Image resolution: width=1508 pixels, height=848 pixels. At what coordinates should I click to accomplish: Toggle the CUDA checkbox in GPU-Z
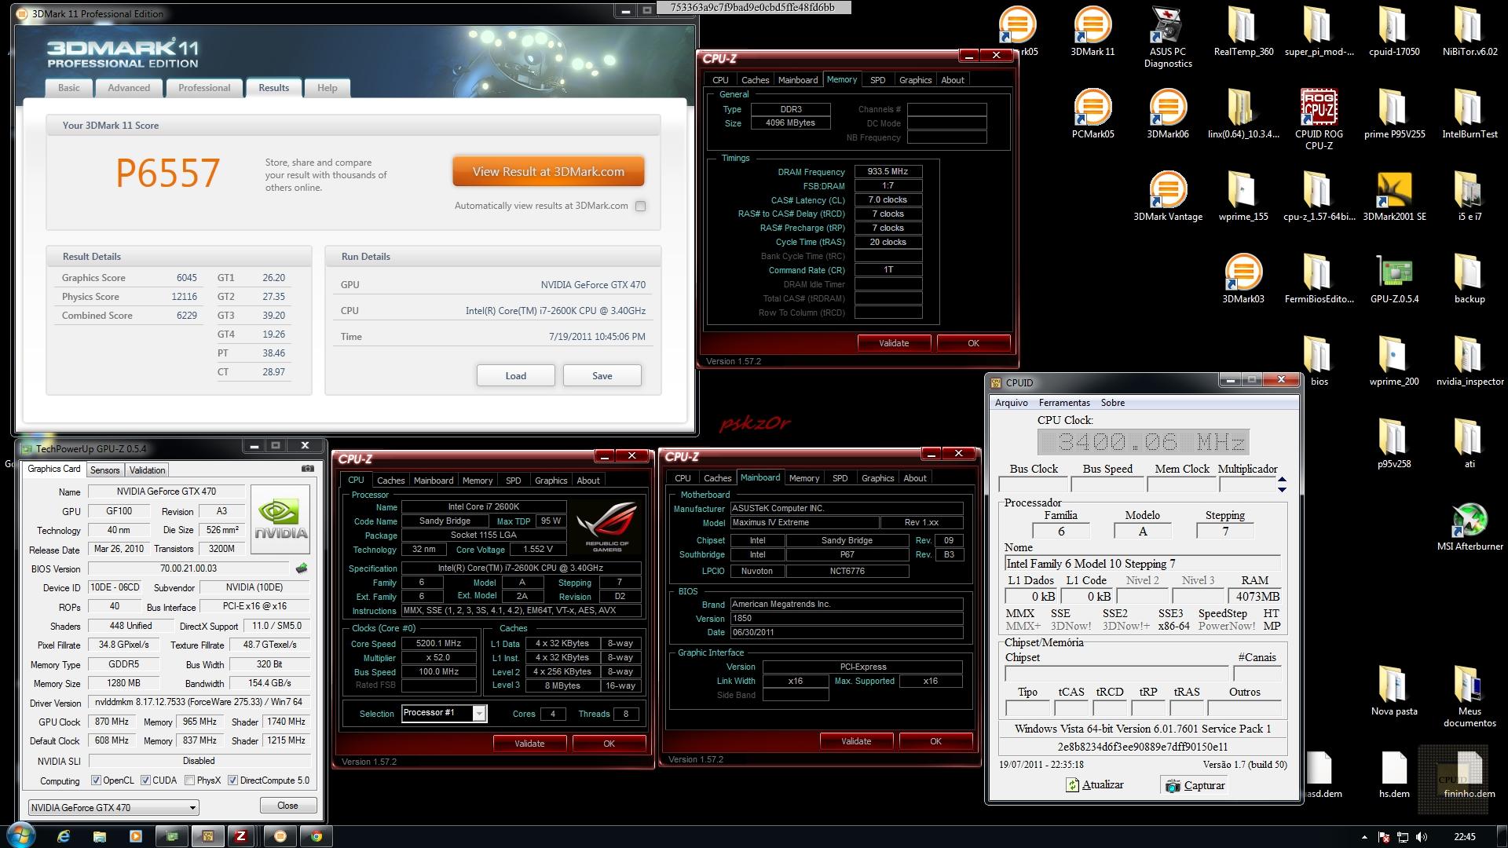coord(145,780)
